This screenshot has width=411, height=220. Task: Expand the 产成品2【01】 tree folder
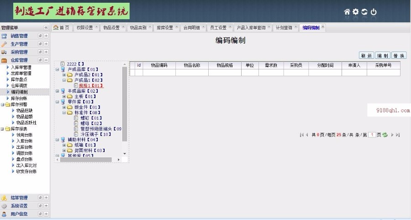[x=64, y=75]
